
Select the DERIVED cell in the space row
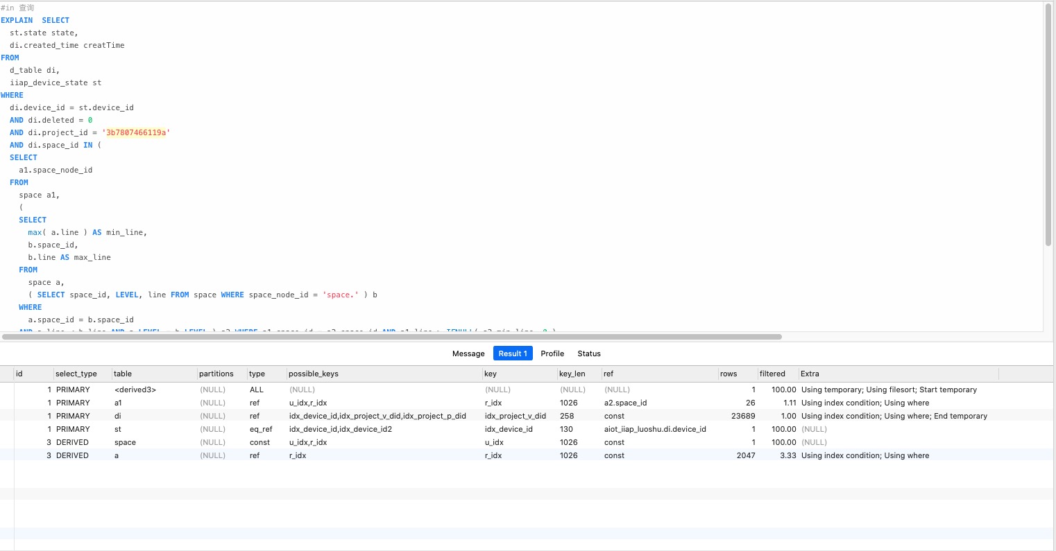(x=72, y=442)
